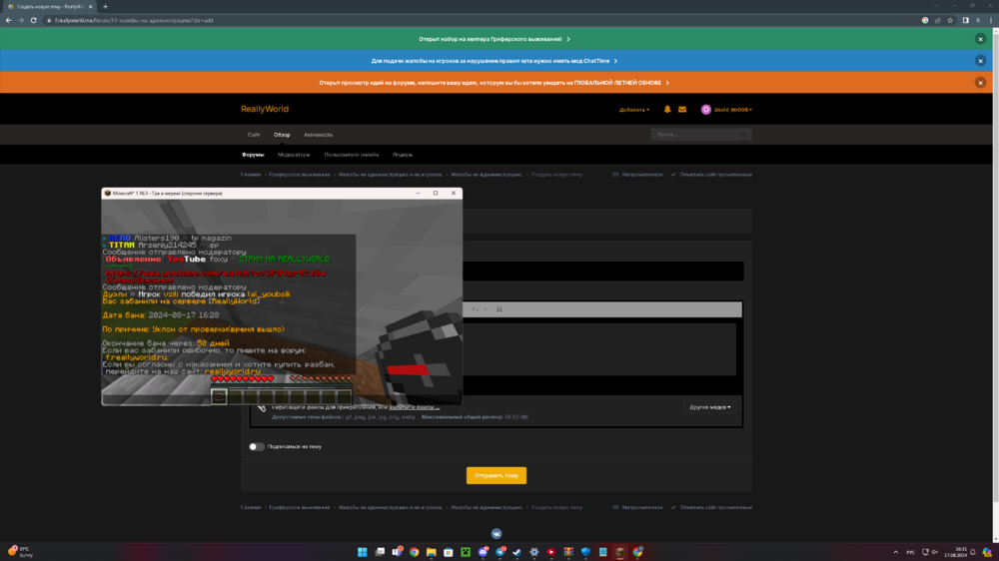This screenshot has height=561, width=999.
Task: Select 'Пользователи онлайн' in the submenu
Action: coord(351,155)
